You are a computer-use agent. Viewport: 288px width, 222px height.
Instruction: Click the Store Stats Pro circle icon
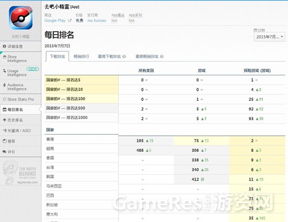[5, 99]
